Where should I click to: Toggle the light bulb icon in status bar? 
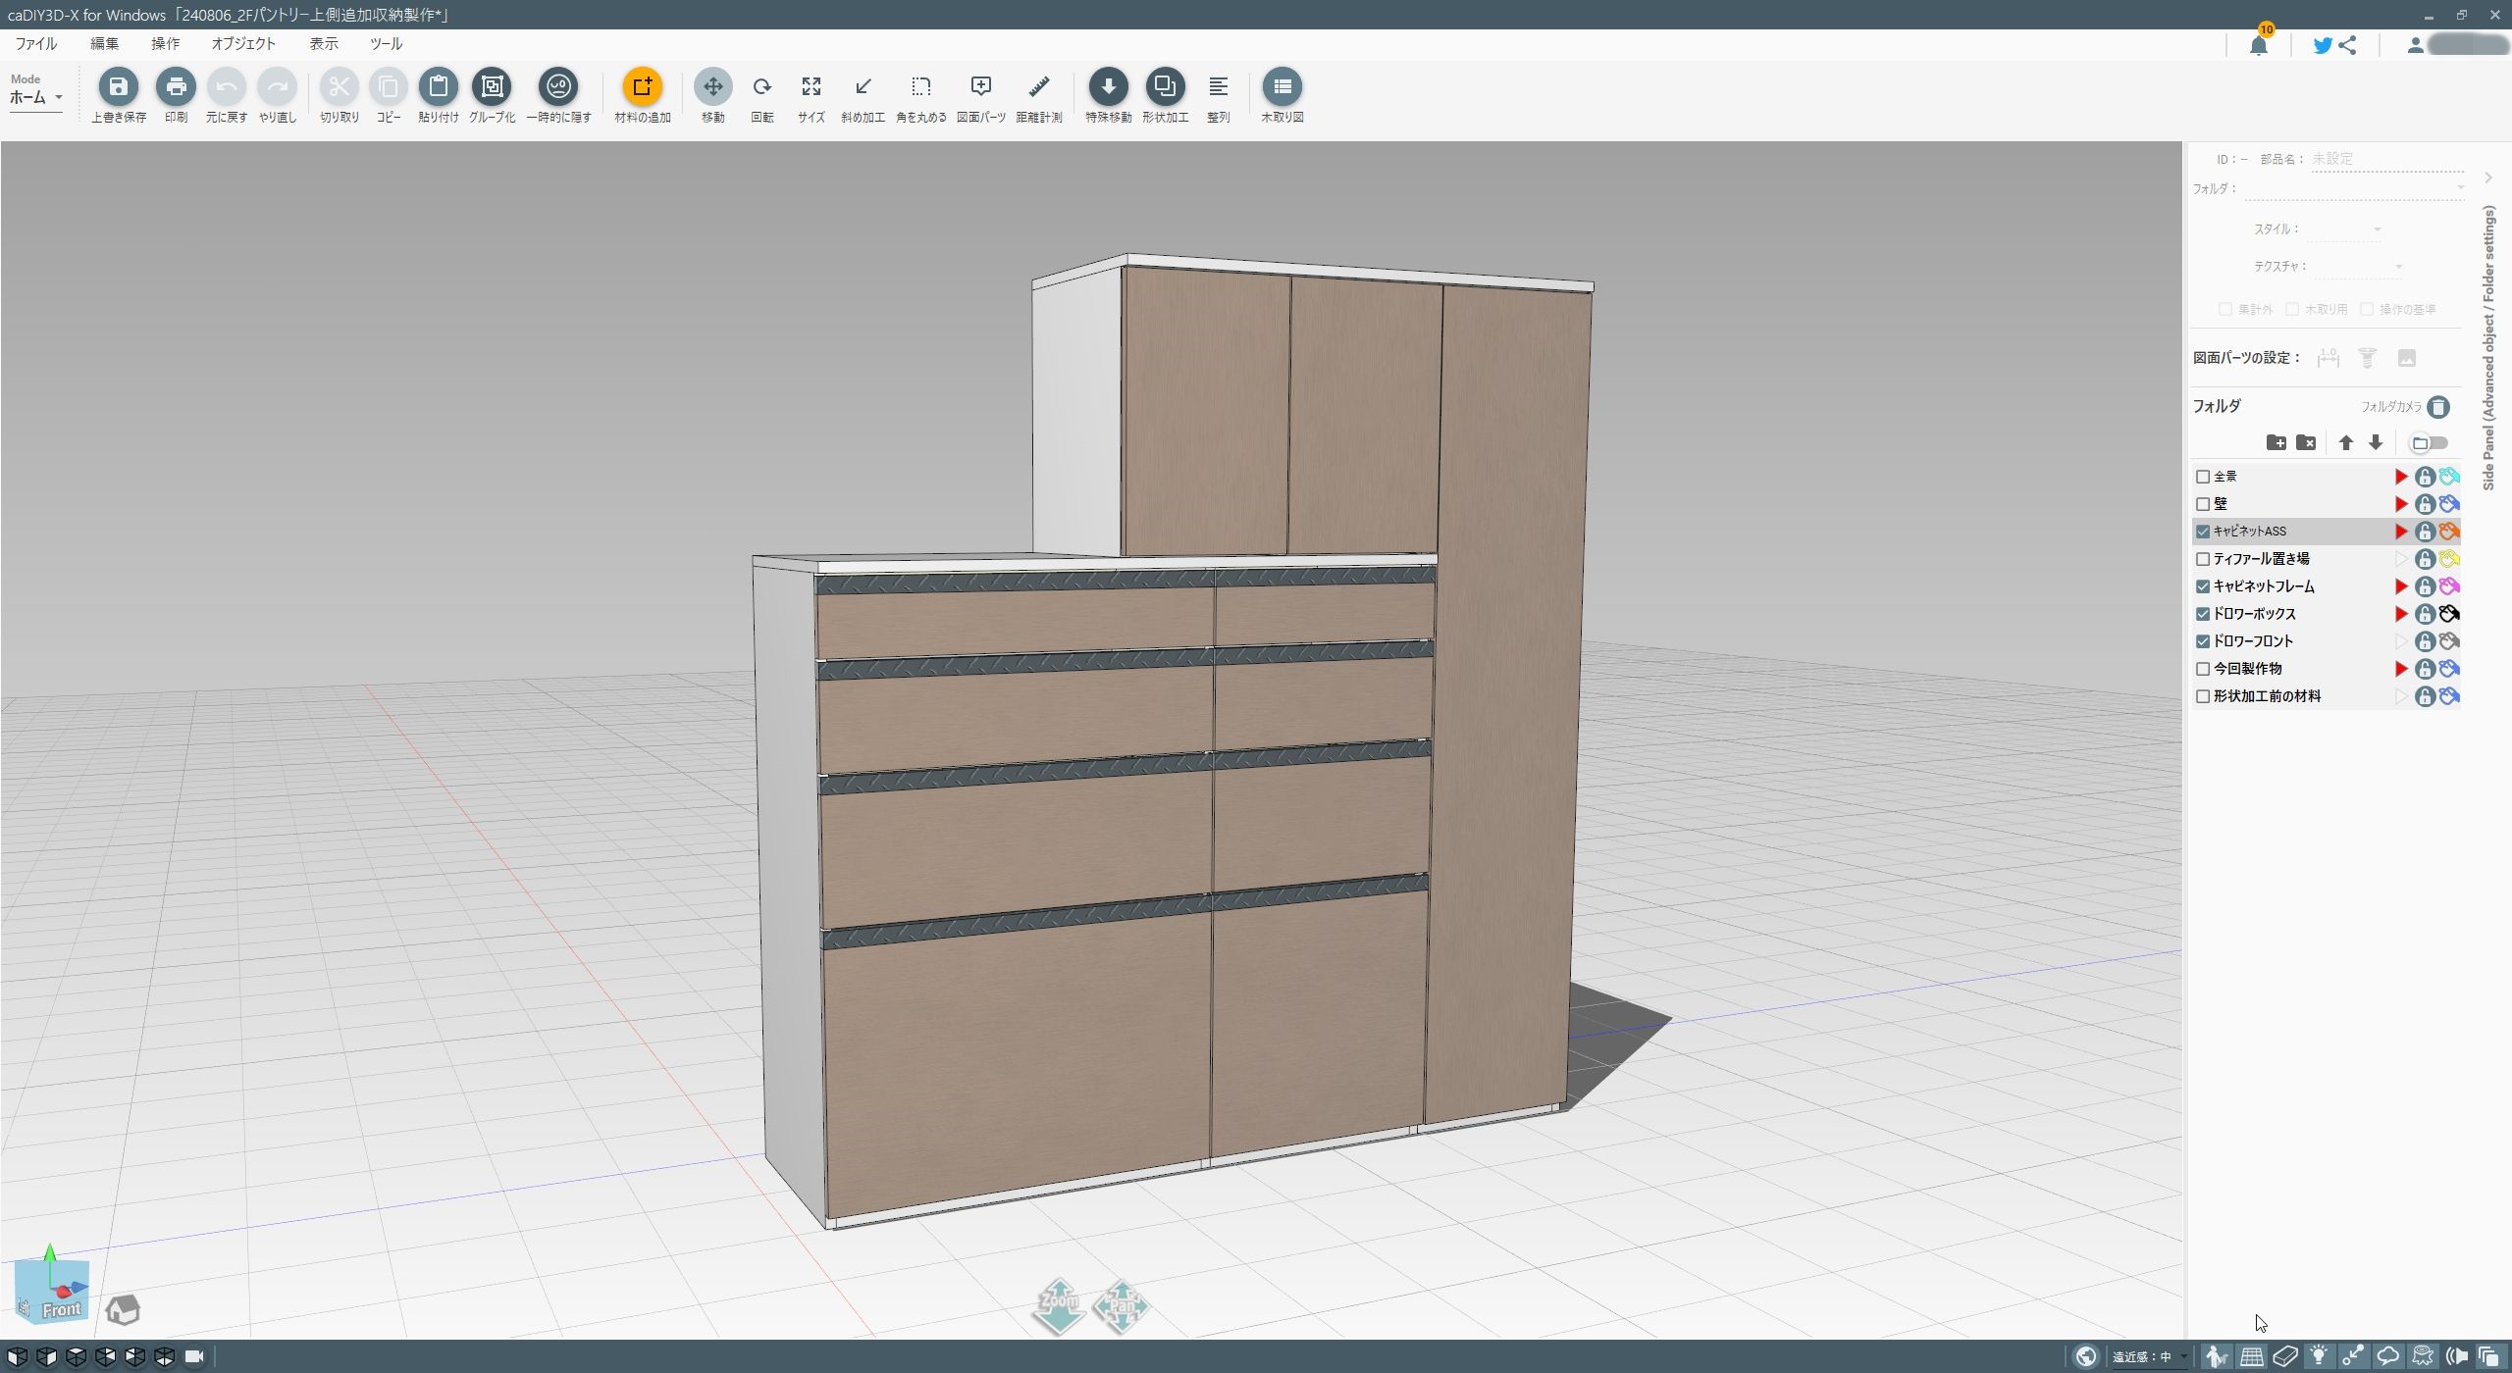click(2319, 1357)
